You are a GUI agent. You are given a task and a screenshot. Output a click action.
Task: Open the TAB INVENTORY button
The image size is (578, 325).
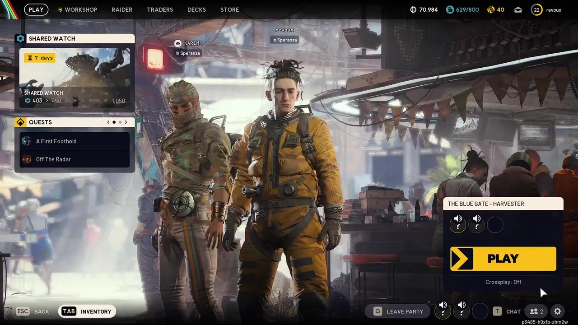(87, 311)
